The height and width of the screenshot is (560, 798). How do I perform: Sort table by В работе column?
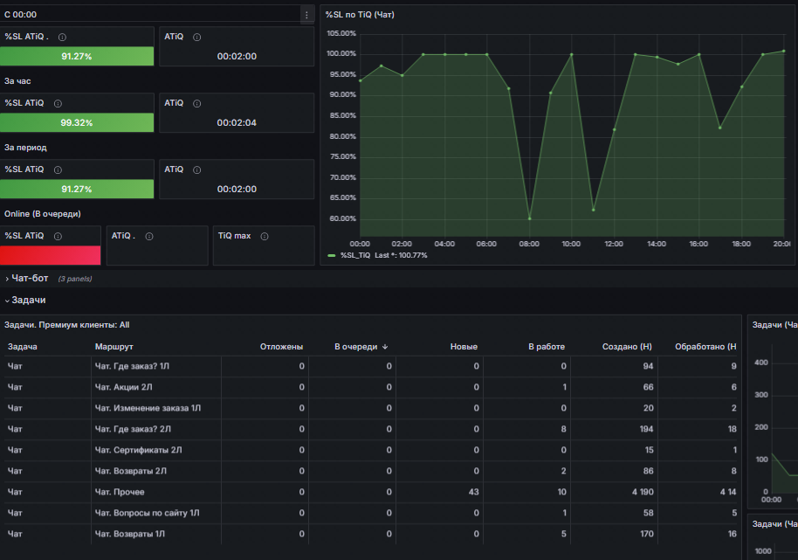click(547, 347)
